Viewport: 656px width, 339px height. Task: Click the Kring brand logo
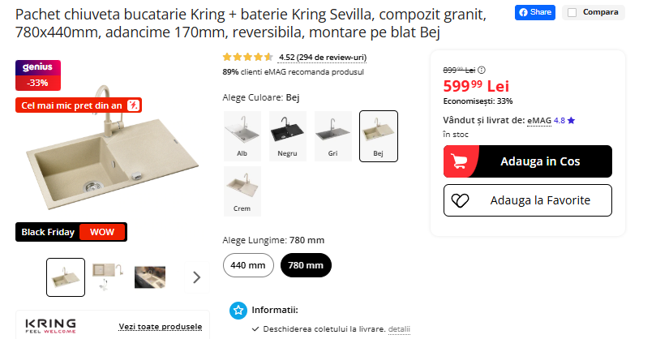click(51, 326)
